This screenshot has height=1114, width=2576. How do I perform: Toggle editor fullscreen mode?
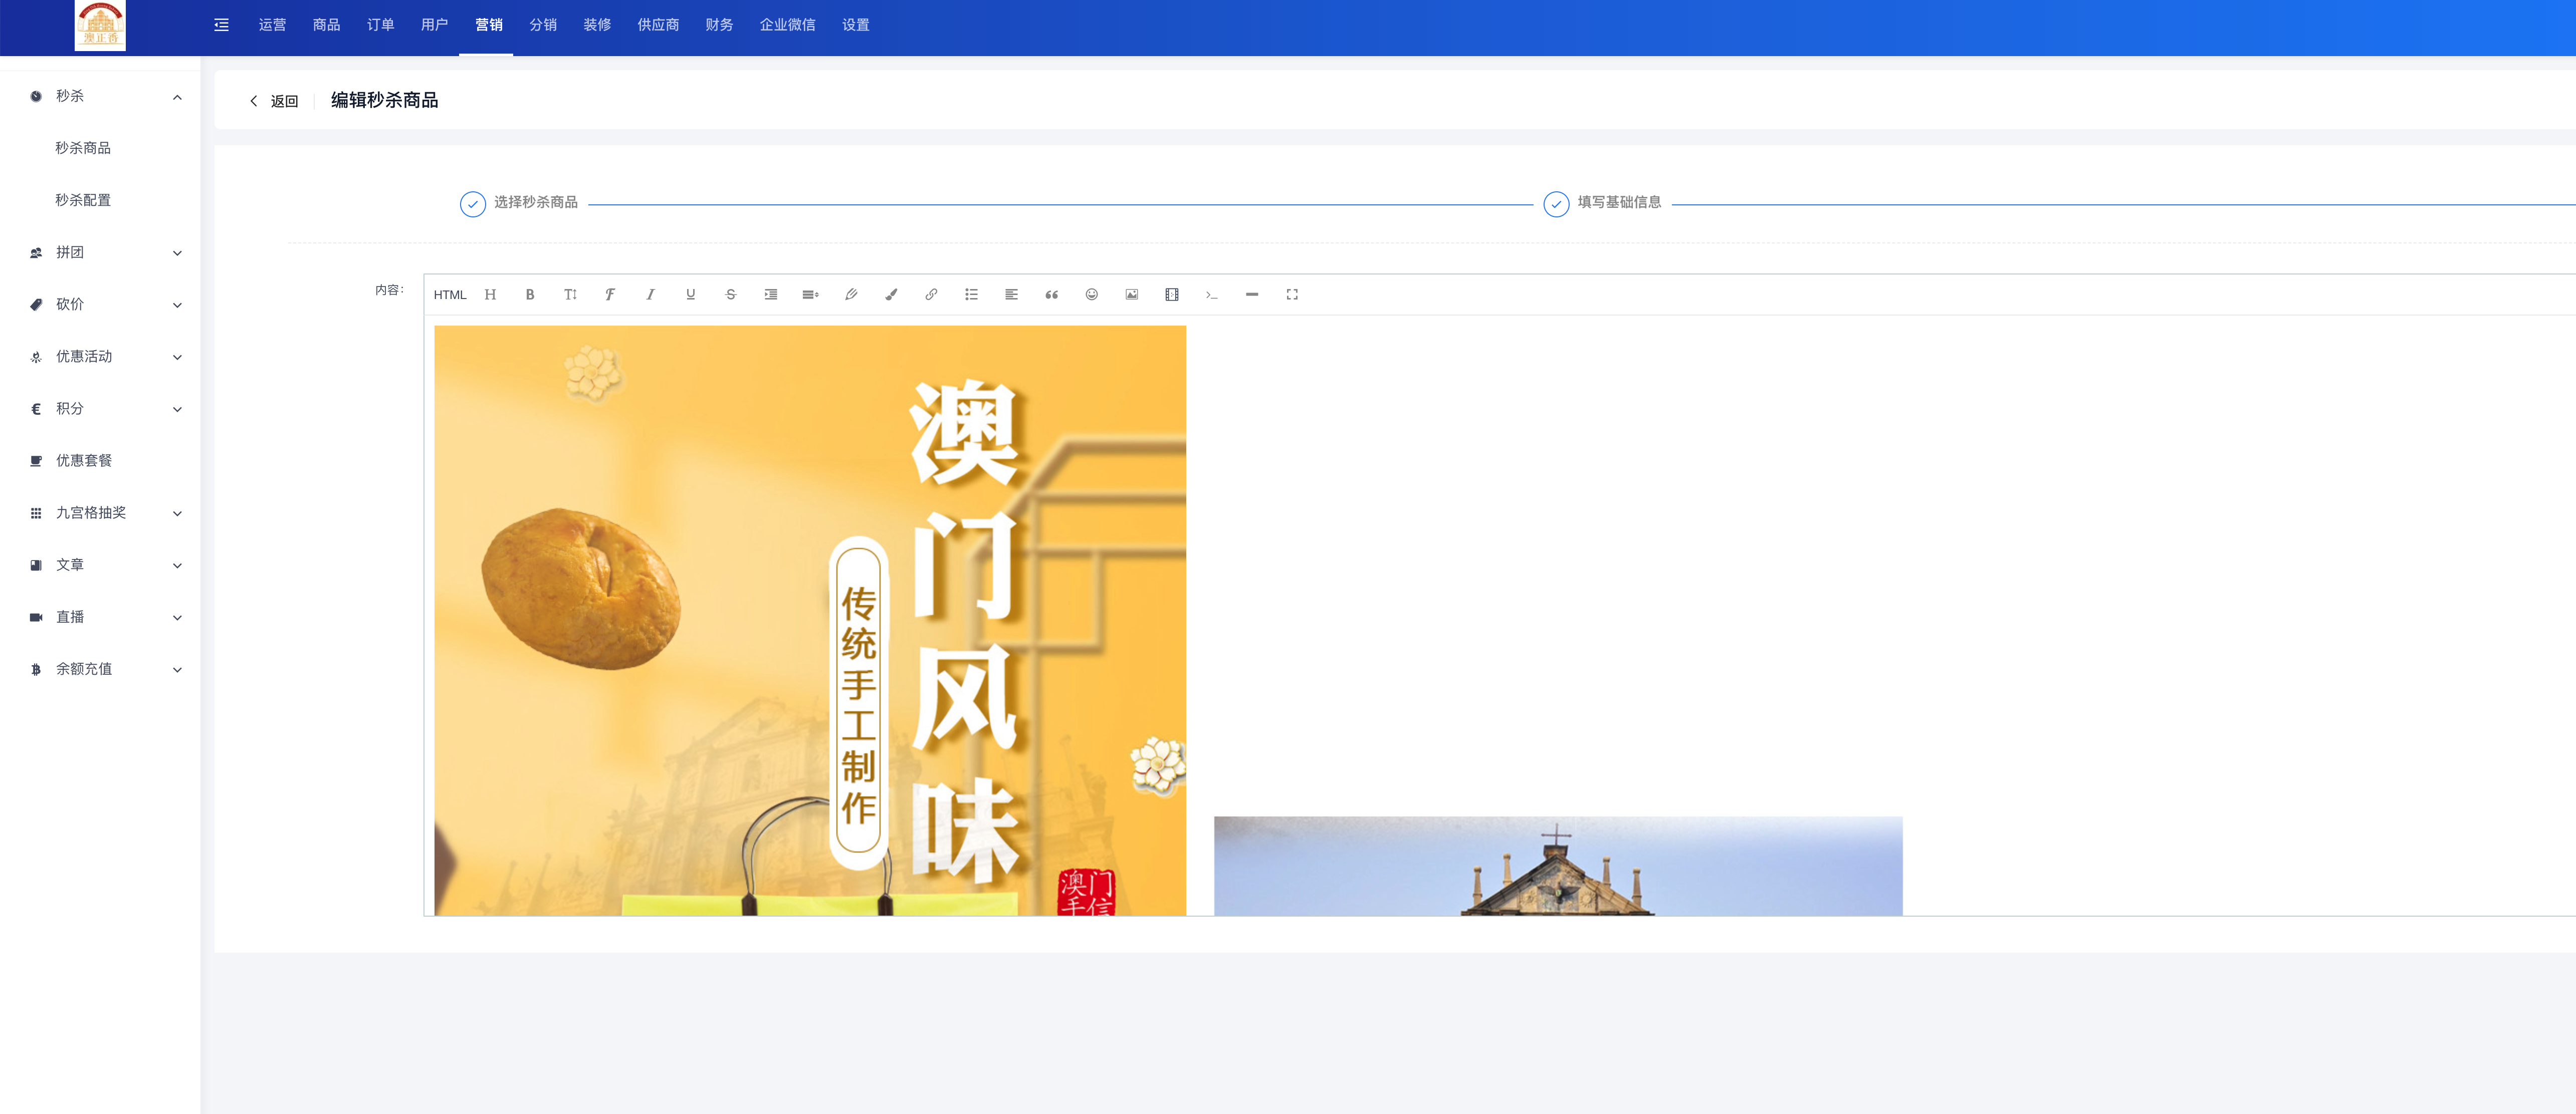[x=1292, y=295]
